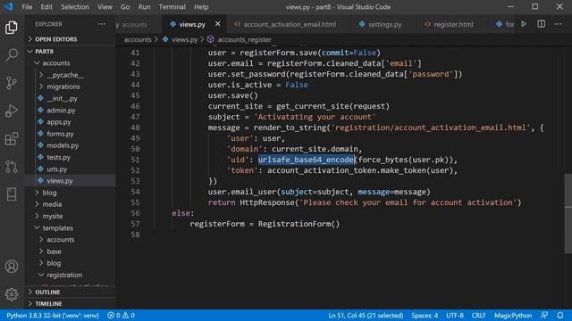The width and height of the screenshot is (572, 321).
Task: Open the Help menu
Action: point(201,6)
